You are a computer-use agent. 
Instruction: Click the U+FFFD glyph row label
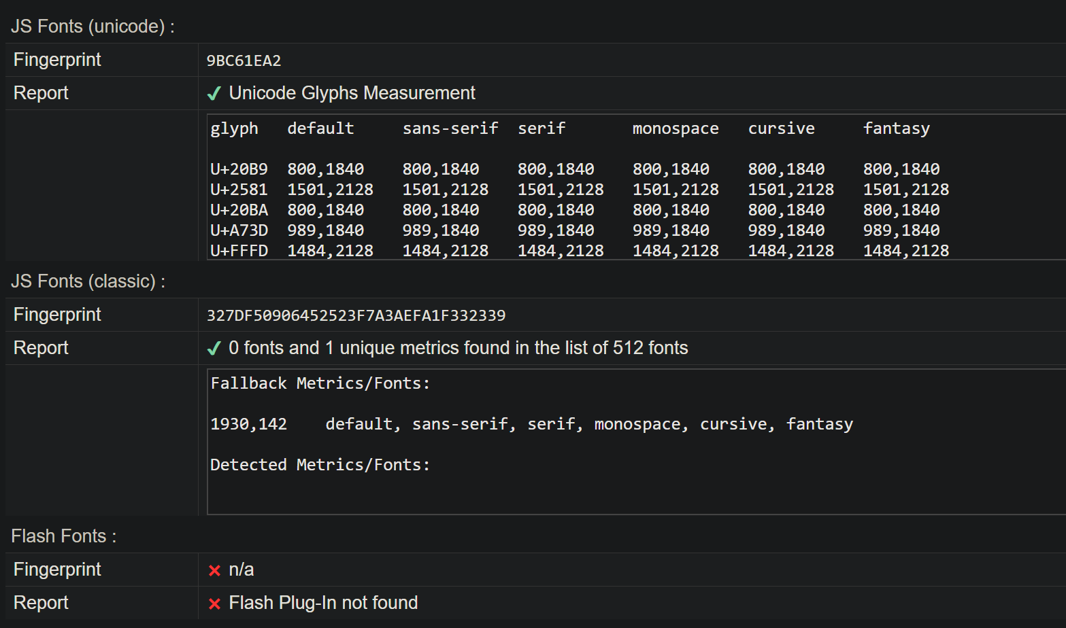point(239,251)
